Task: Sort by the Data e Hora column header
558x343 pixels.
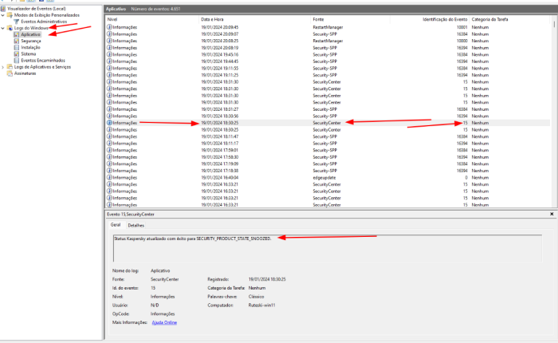Action: [254, 19]
